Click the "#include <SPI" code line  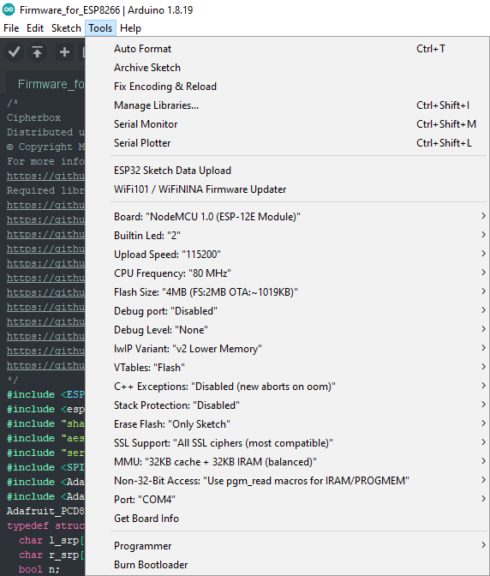tap(45, 467)
